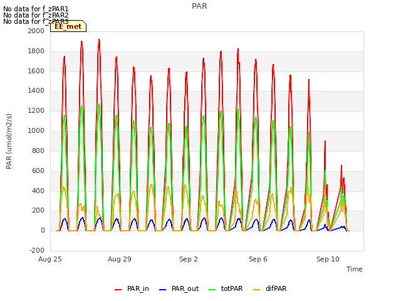Screen dimensions: 401x301
Task: Click the 200 y-axis tick label
Action: tap(38, 211)
